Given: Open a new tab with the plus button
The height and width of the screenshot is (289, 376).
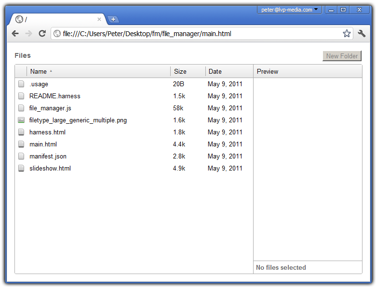Looking at the screenshot, I should (x=113, y=19).
